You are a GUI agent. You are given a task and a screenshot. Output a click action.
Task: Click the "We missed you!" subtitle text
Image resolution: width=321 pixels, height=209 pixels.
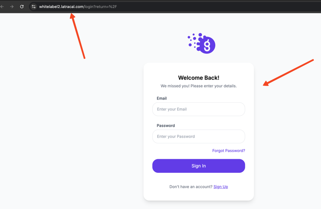(199, 86)
